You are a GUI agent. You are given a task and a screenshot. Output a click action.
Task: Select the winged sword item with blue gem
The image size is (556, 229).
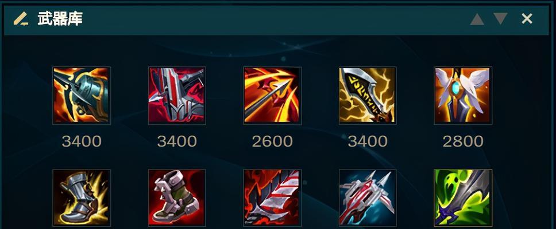(463, 96)
